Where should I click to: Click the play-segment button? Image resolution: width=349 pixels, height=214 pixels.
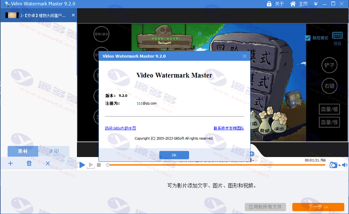[91, 165]
